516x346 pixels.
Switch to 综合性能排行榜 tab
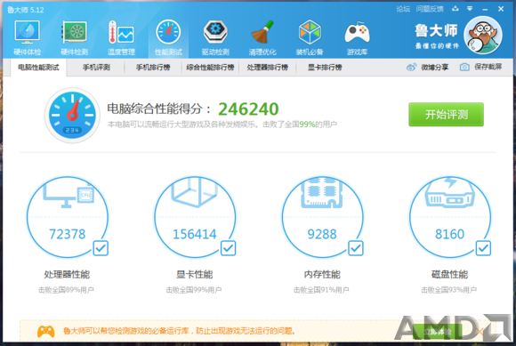[x=210, y=68]
